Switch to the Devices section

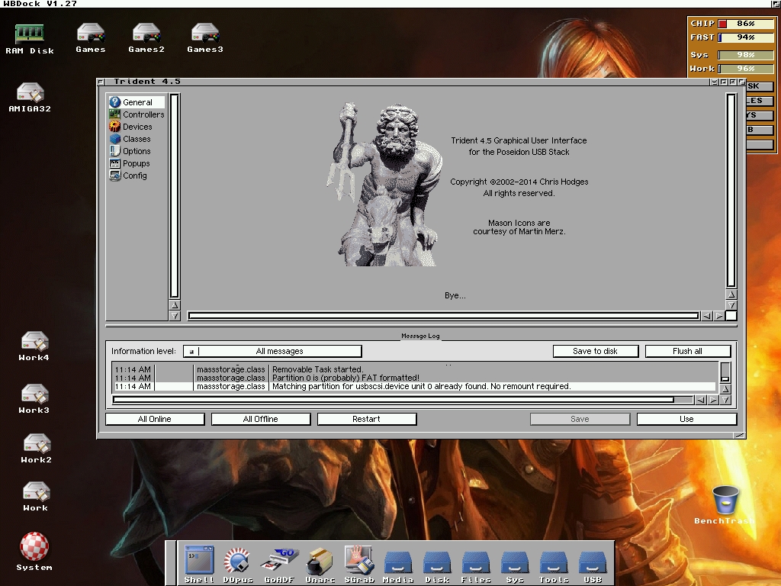(x=137, y=127)
